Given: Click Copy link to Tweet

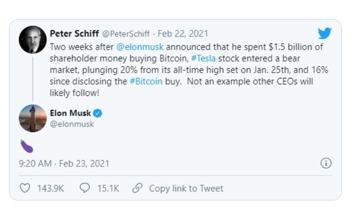Looking at the screenshot, I should click(186, 188).
